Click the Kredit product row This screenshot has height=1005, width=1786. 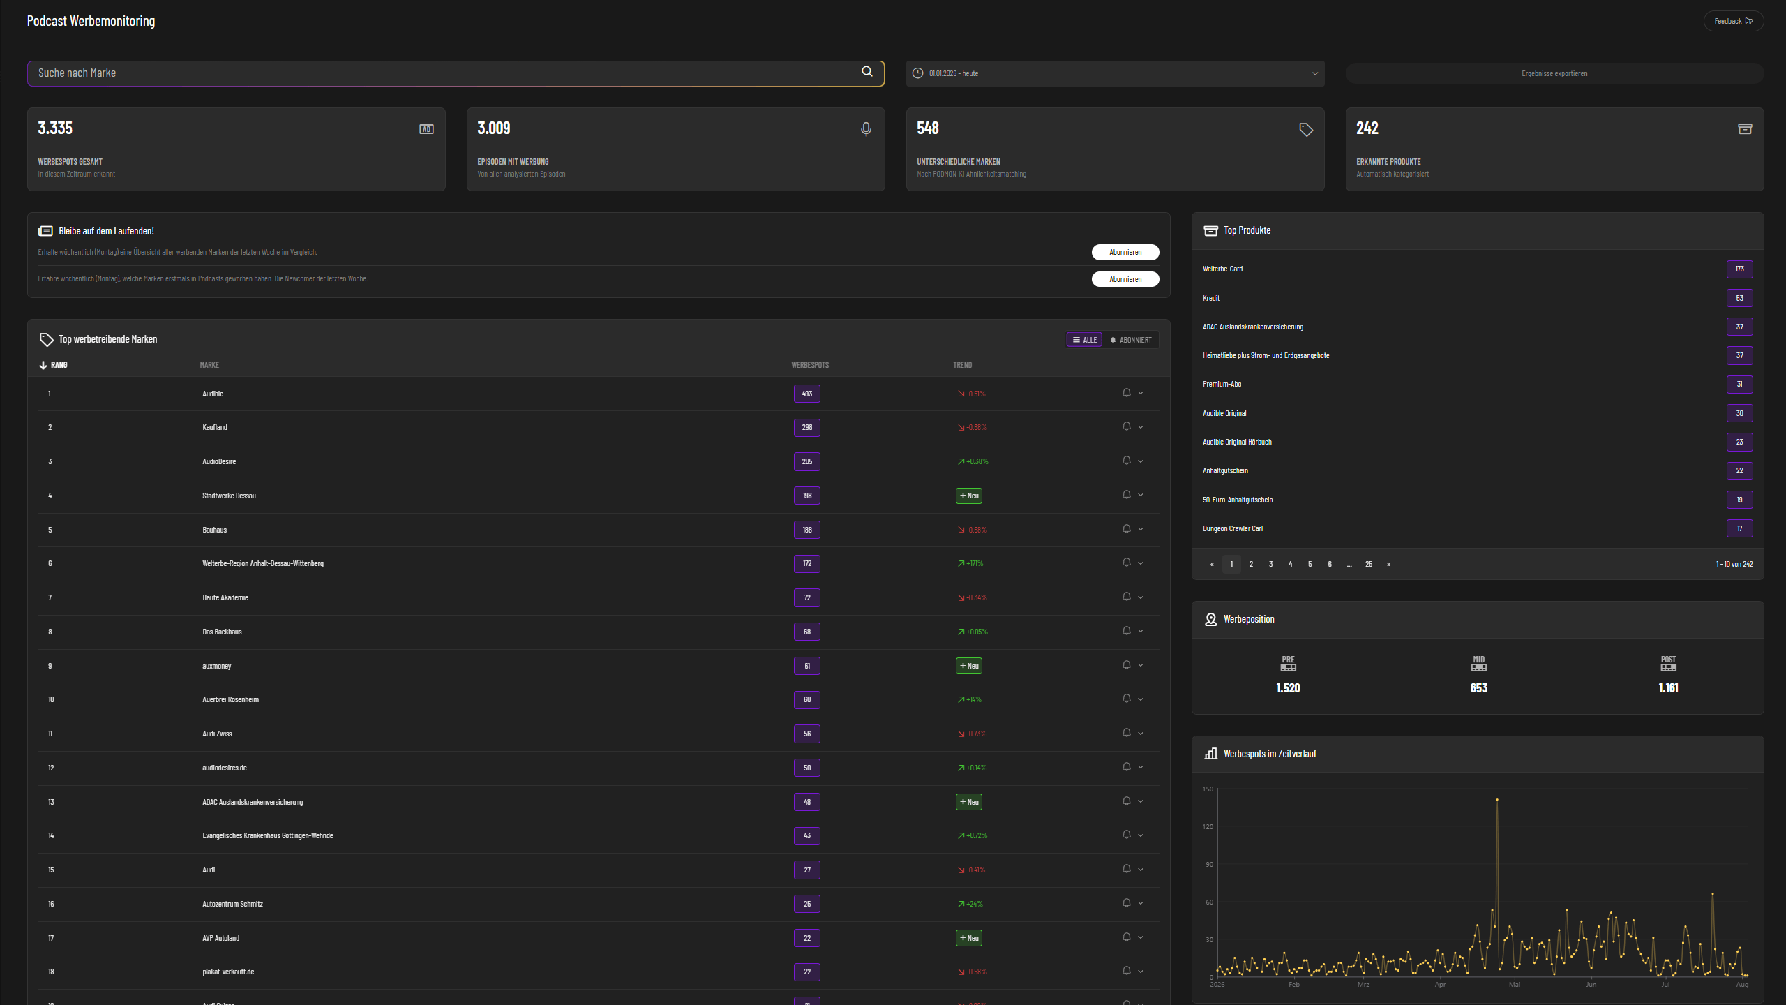[1478, 298]
